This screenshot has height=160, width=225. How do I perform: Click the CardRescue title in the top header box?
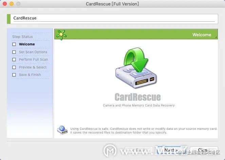(x=25, y=18)
